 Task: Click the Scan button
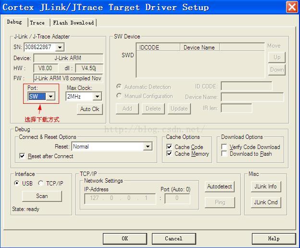coord(42,196)
